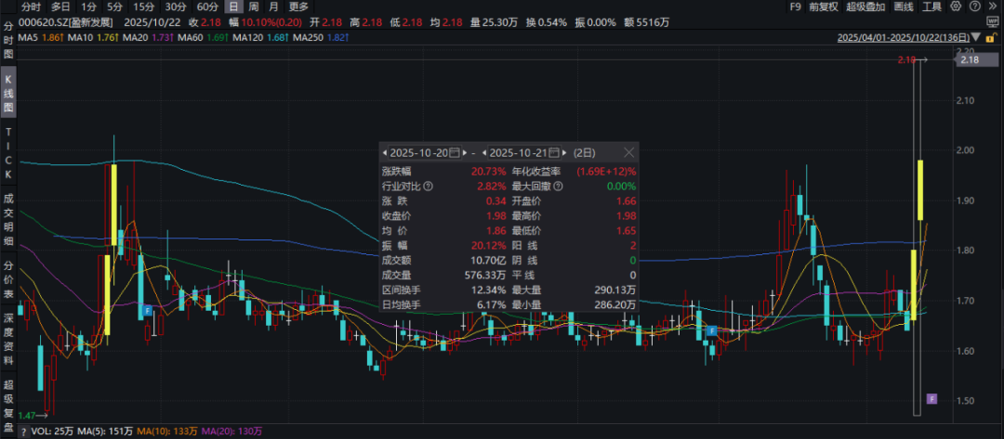Switch to the 周 weekly period tab
The image size is (1004, 439).
(253, 6)
